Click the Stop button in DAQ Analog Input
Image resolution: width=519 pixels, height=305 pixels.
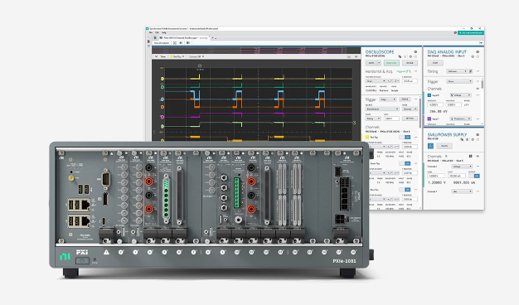pos(435,63)
